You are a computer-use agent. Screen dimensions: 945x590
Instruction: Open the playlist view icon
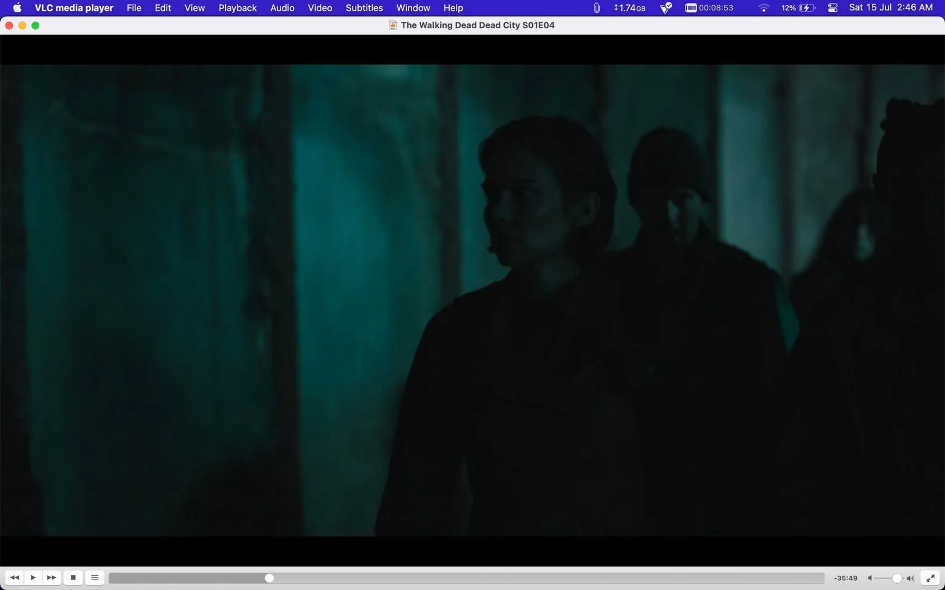95,578
